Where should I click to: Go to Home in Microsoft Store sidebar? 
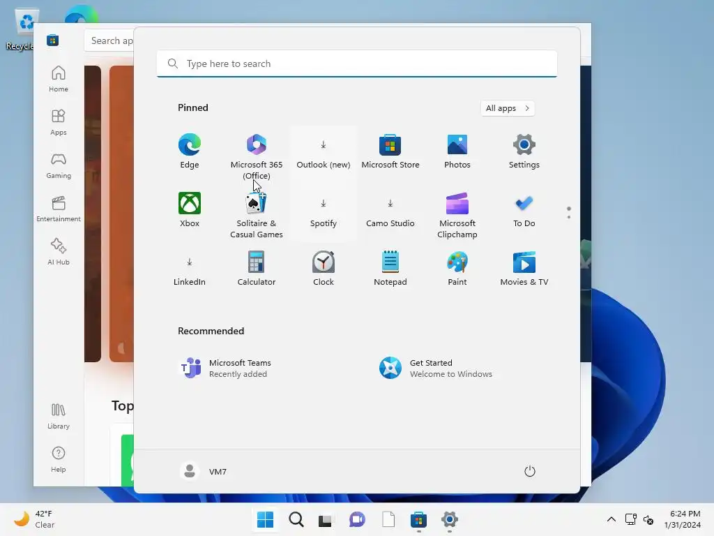pyautogui.click(x=59, y=79)
